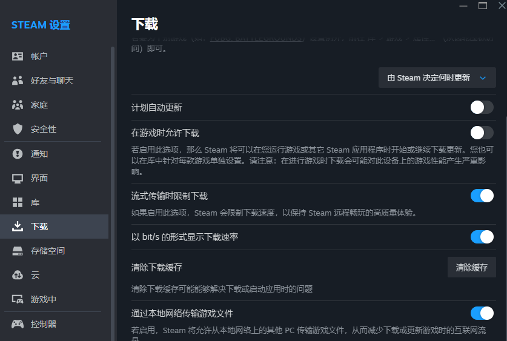
Task: Click the sidebar vertical scrollbar
Action: (x=113, y=194)
